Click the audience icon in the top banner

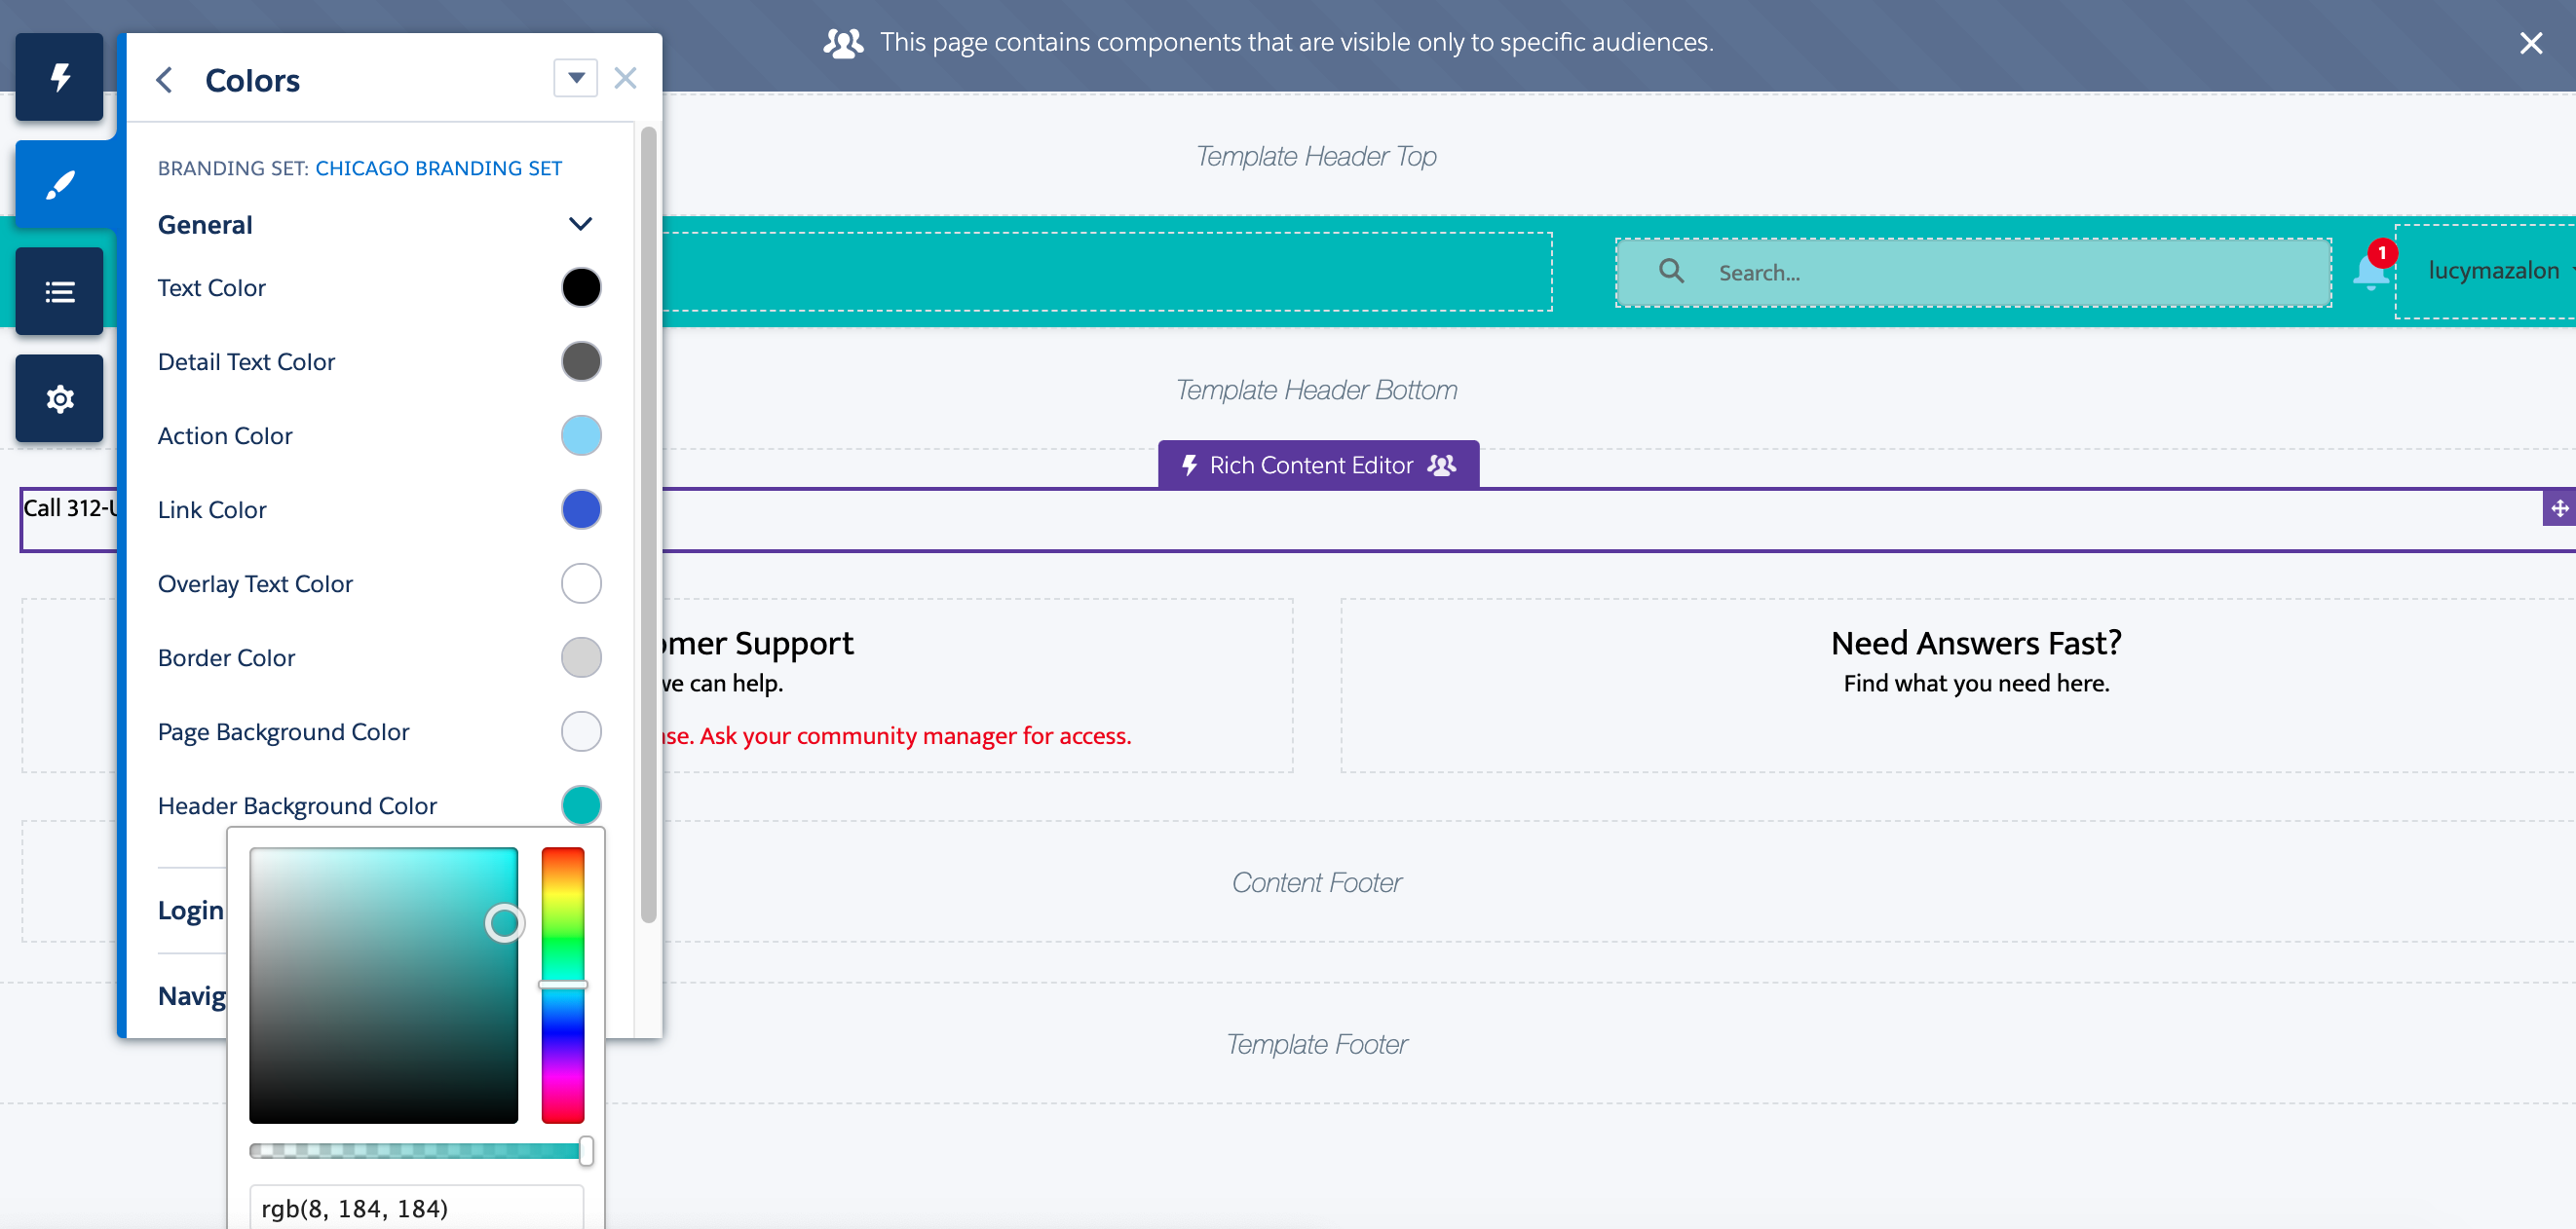[x=843, y=42]
